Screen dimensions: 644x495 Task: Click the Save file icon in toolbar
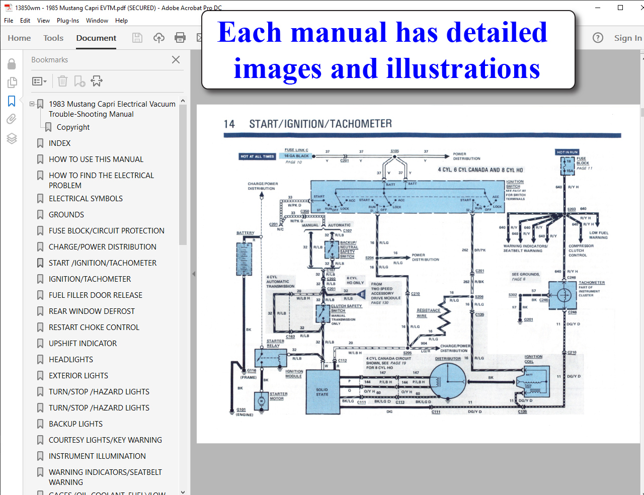pos(137,38)
